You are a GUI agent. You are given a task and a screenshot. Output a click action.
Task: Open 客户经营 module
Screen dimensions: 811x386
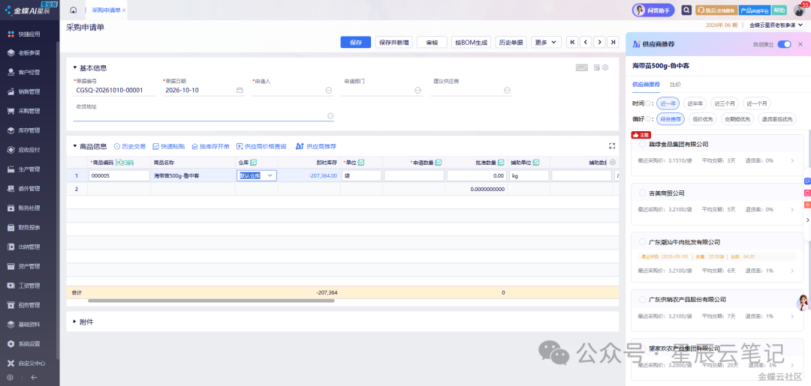[x=30, y=72]
